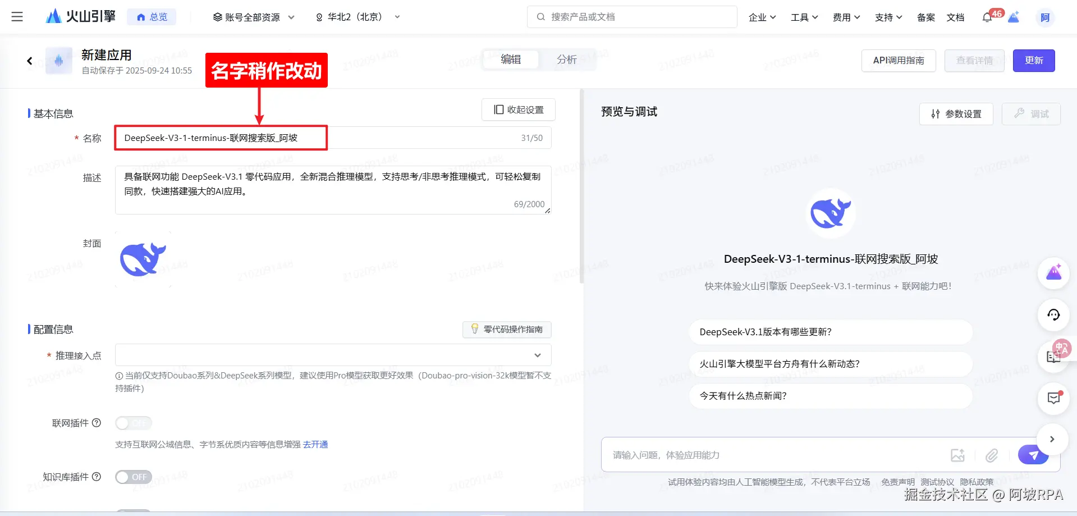1077x516 pixels.
Task: Toggle the 知识库插件 switch
Action: [x=134, y=477]
